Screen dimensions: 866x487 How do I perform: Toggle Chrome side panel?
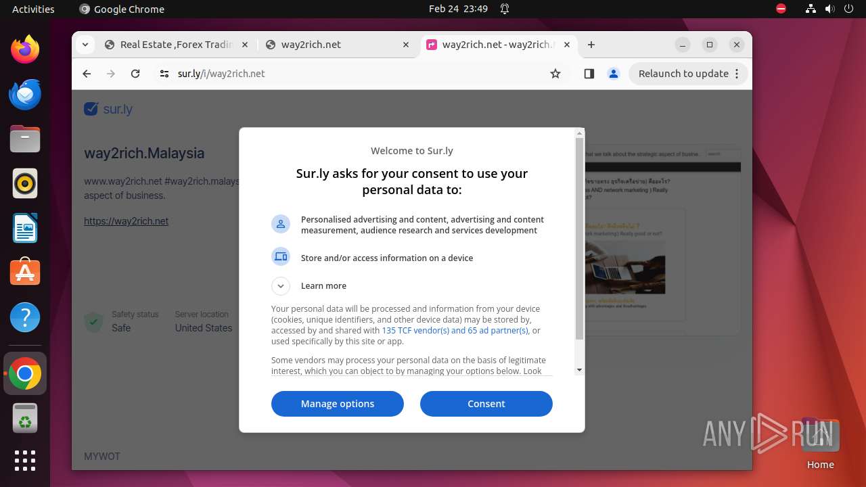[x=589, y=74]
